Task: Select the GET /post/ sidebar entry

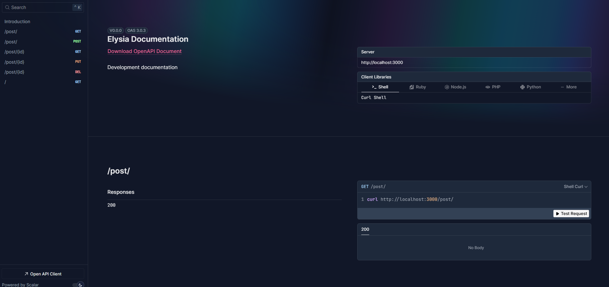Action: tap(43, 31)
